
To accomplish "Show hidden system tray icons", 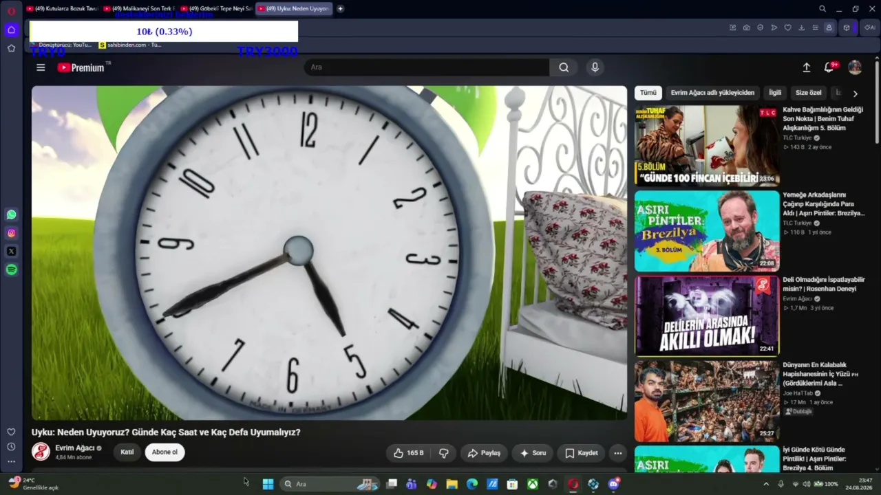I will pos(766,484).
